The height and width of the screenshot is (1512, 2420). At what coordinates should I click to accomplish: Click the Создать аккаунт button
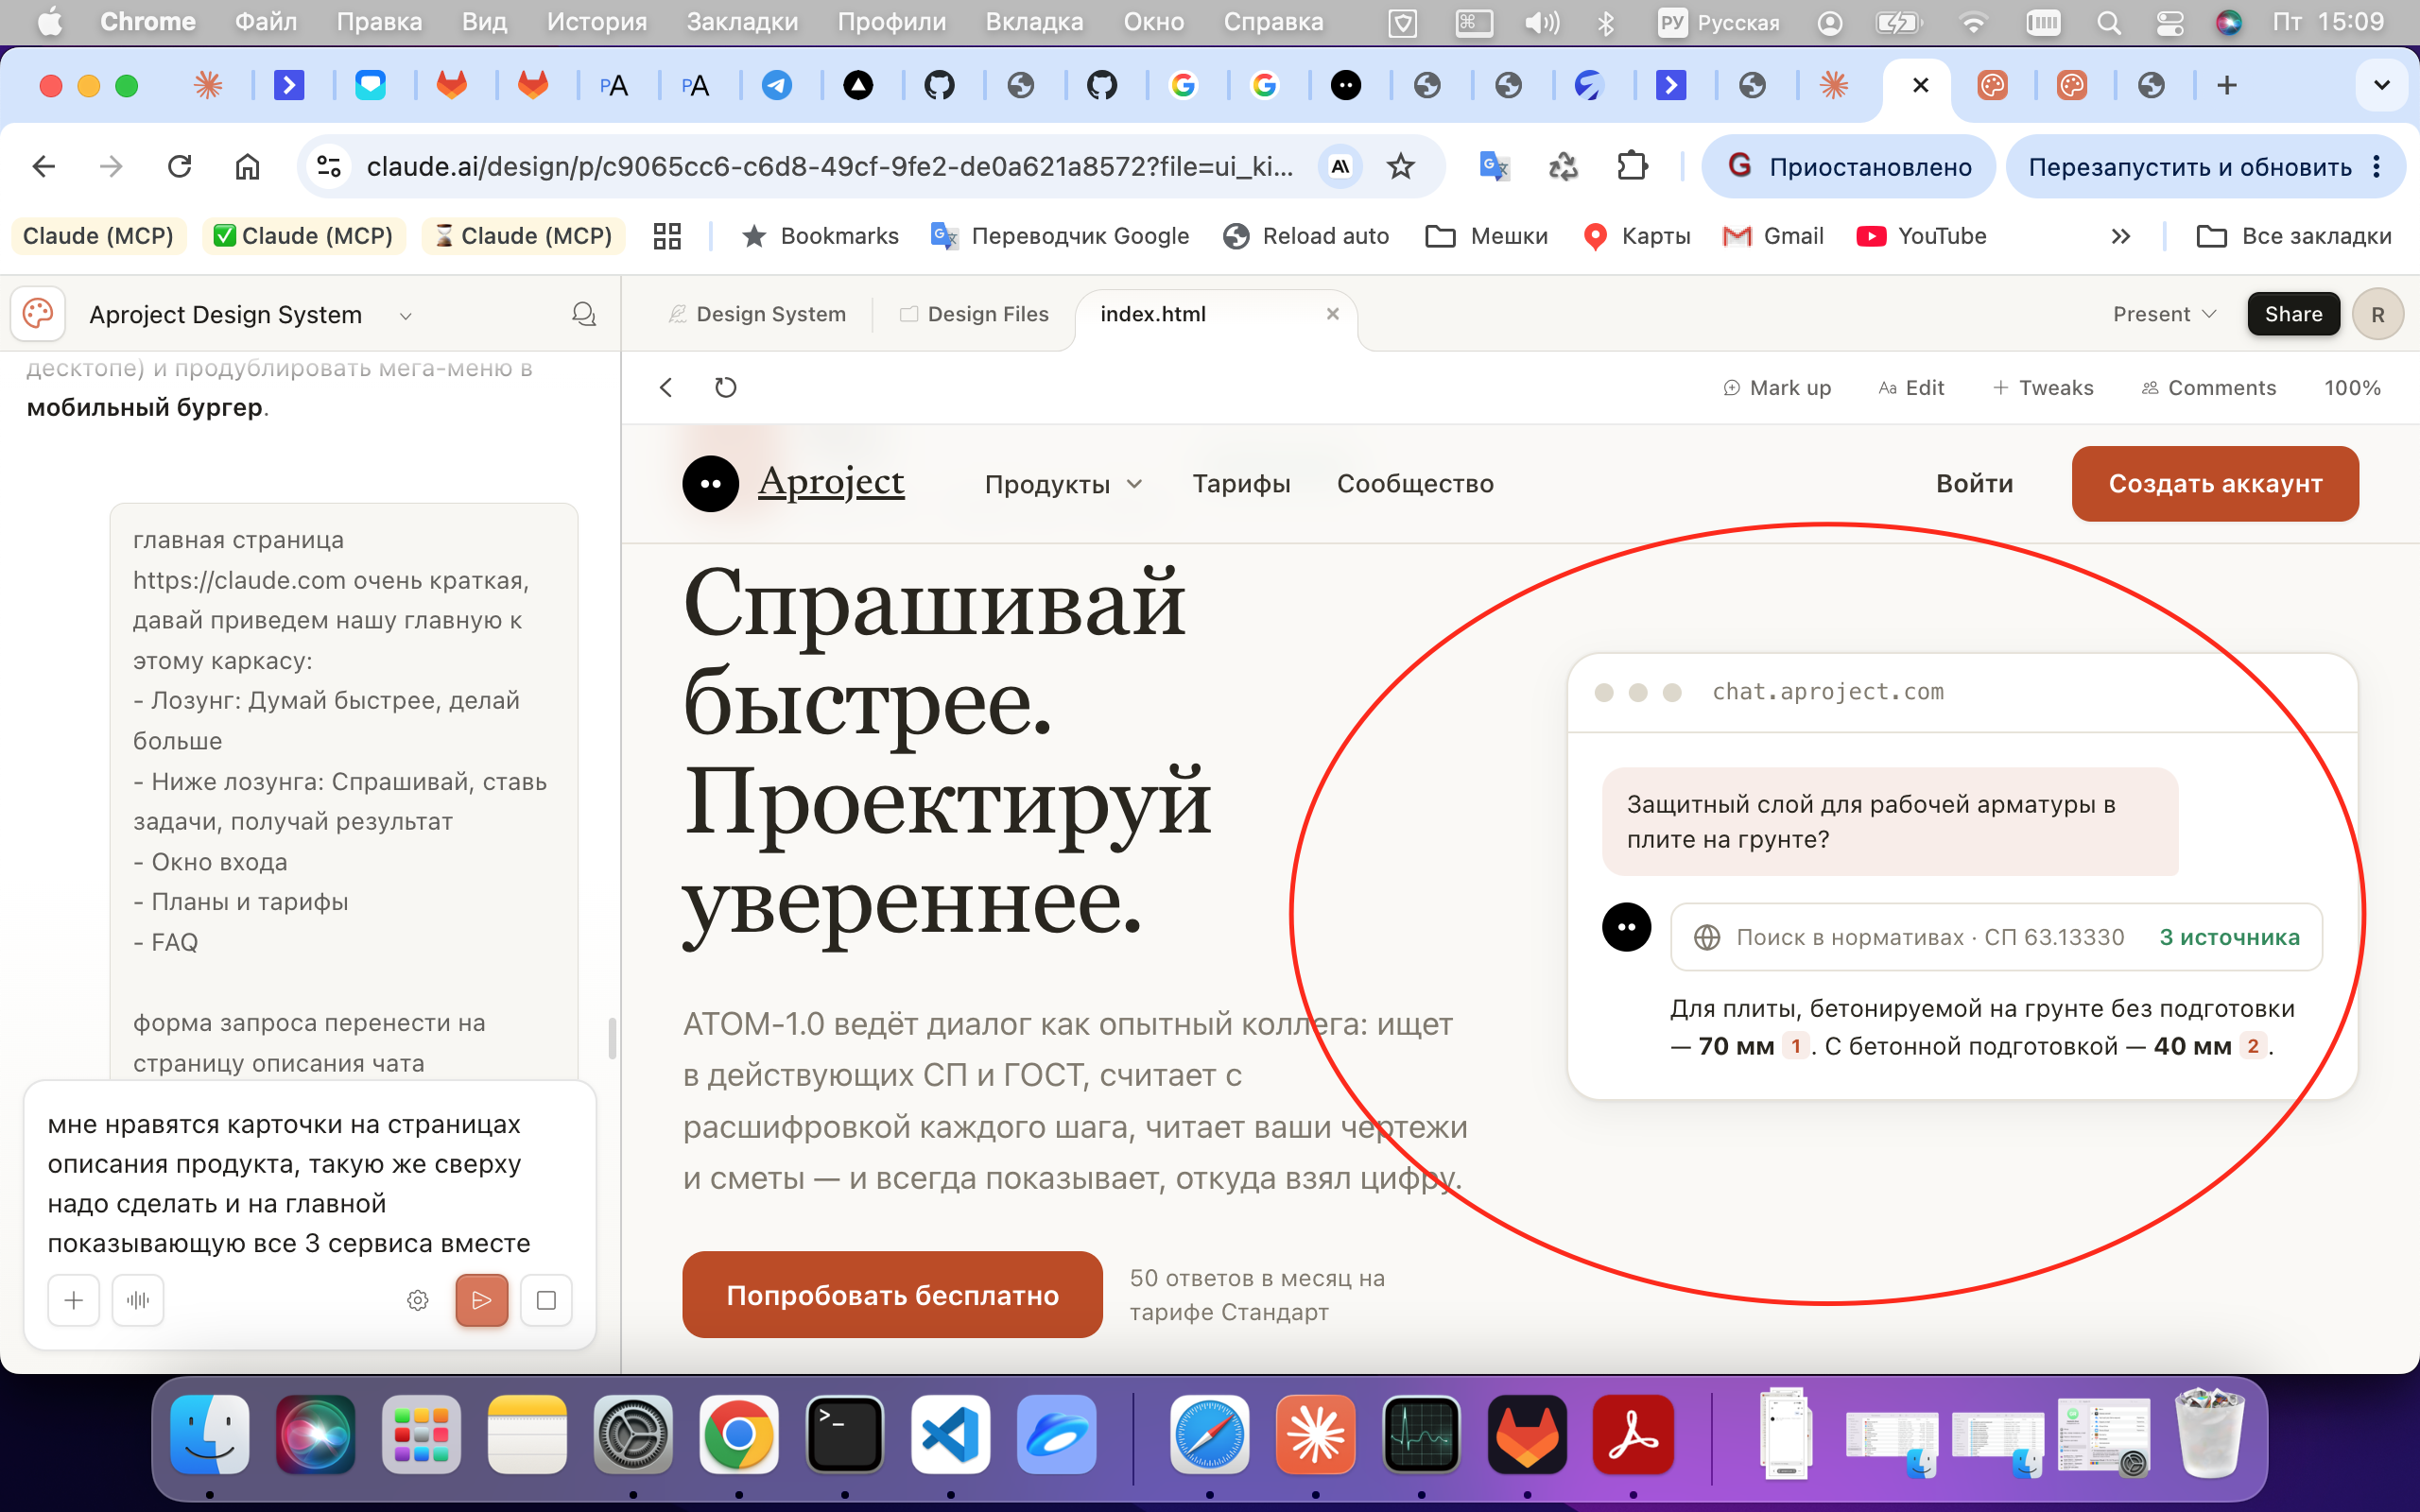click(x=2215, y=484)
